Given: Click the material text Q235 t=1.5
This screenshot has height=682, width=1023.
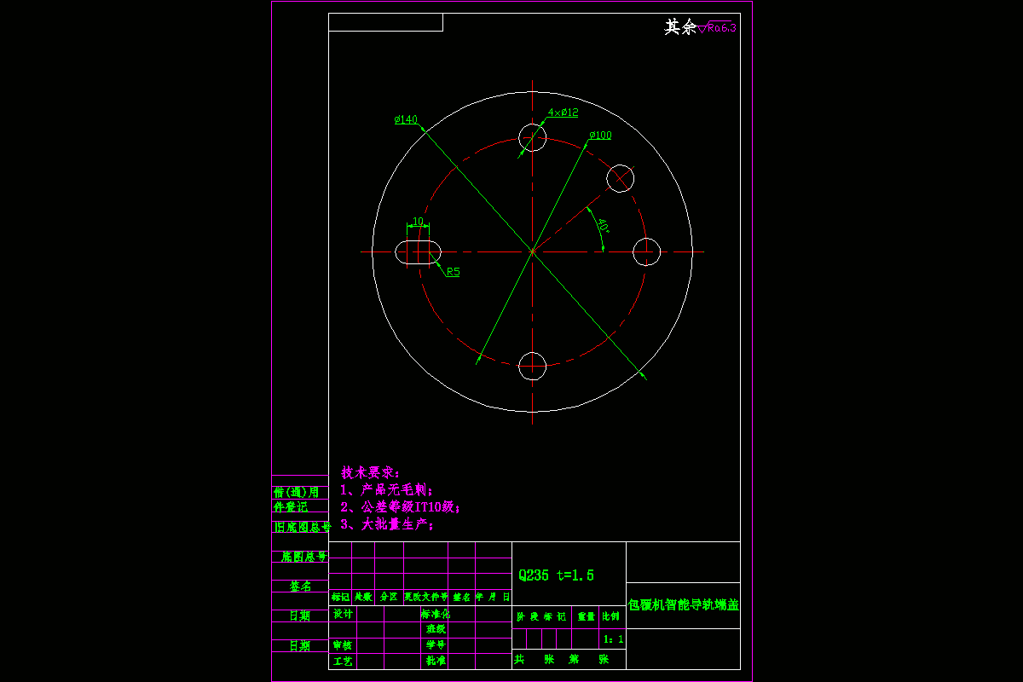Looking at the screenshot, I should [x=556, y=575].
